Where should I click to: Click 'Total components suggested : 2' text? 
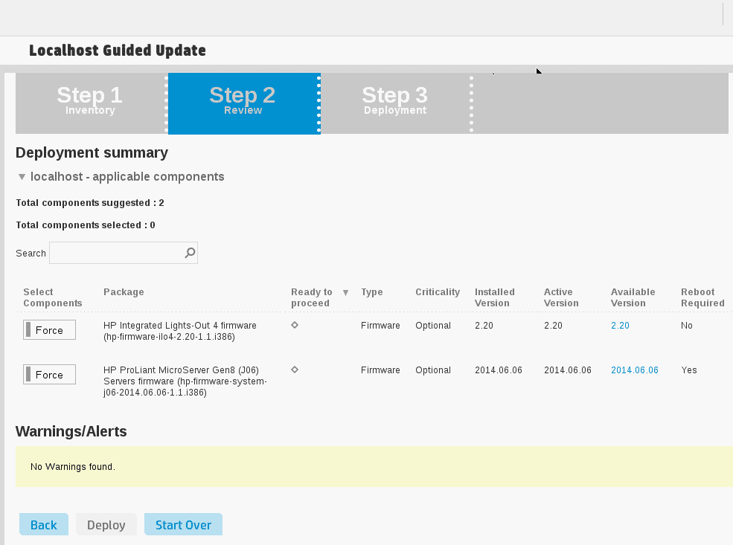[90, 203]
